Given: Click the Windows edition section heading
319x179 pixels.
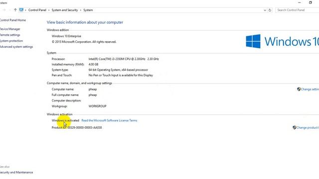Looking at the screenshot, I should 58,30.
